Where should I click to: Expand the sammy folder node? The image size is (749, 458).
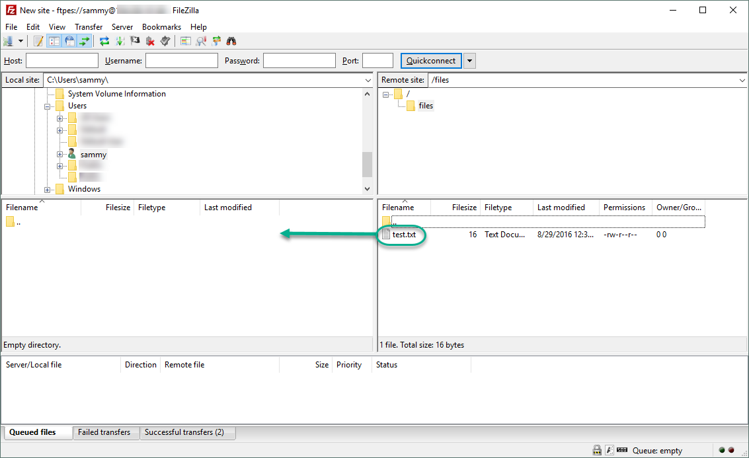pos(59,154)
